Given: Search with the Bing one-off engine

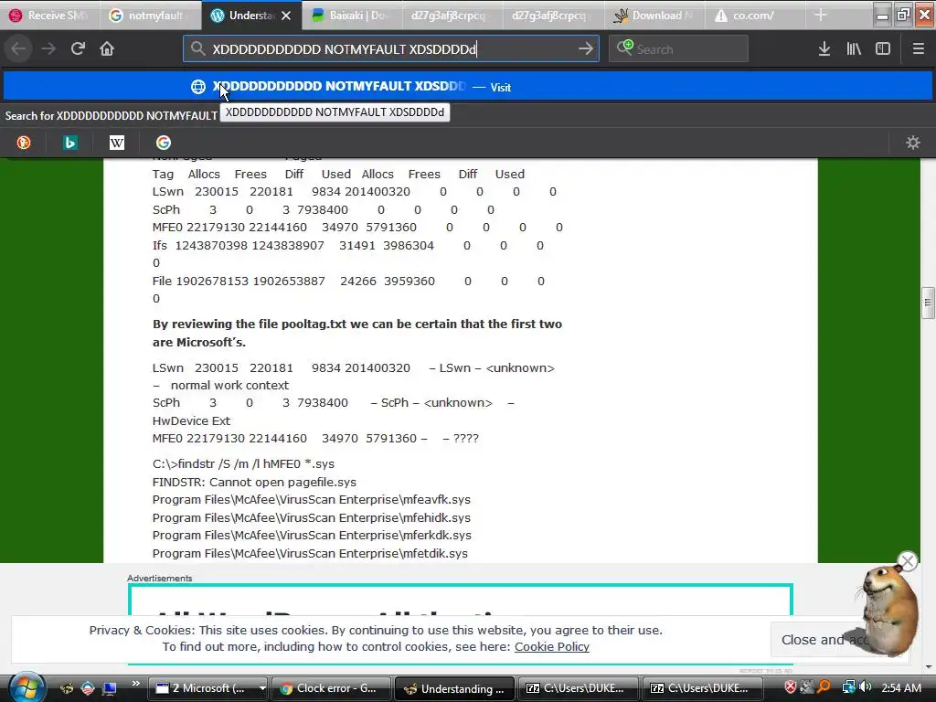Looking at the screenshot, I should [70, 143].
